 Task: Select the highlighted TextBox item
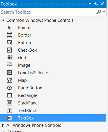tap(53, 118)
